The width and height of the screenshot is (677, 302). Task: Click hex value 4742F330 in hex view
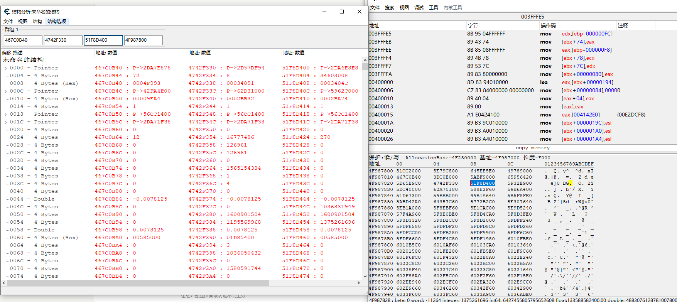coord(446,184)
